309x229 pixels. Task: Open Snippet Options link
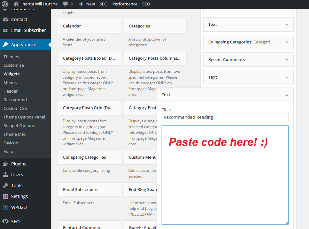[19, 126]
